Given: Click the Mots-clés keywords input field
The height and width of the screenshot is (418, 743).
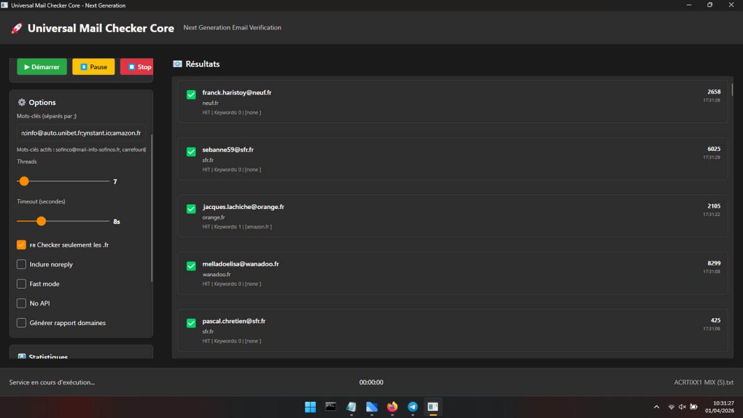Looking at the screenshot, I should click(x=81, y=133).
